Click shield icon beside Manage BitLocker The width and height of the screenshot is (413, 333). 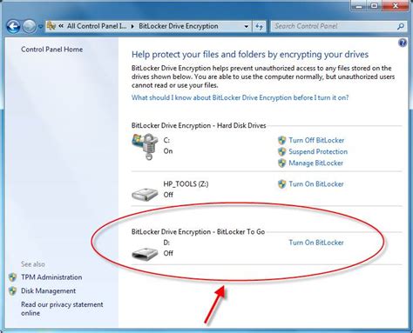pyautogui.click(x=281, y=163)
